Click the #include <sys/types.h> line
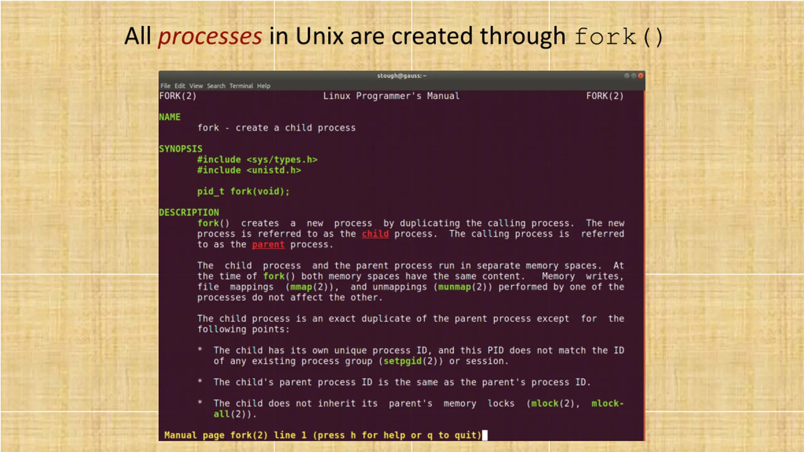 point(257,160)
